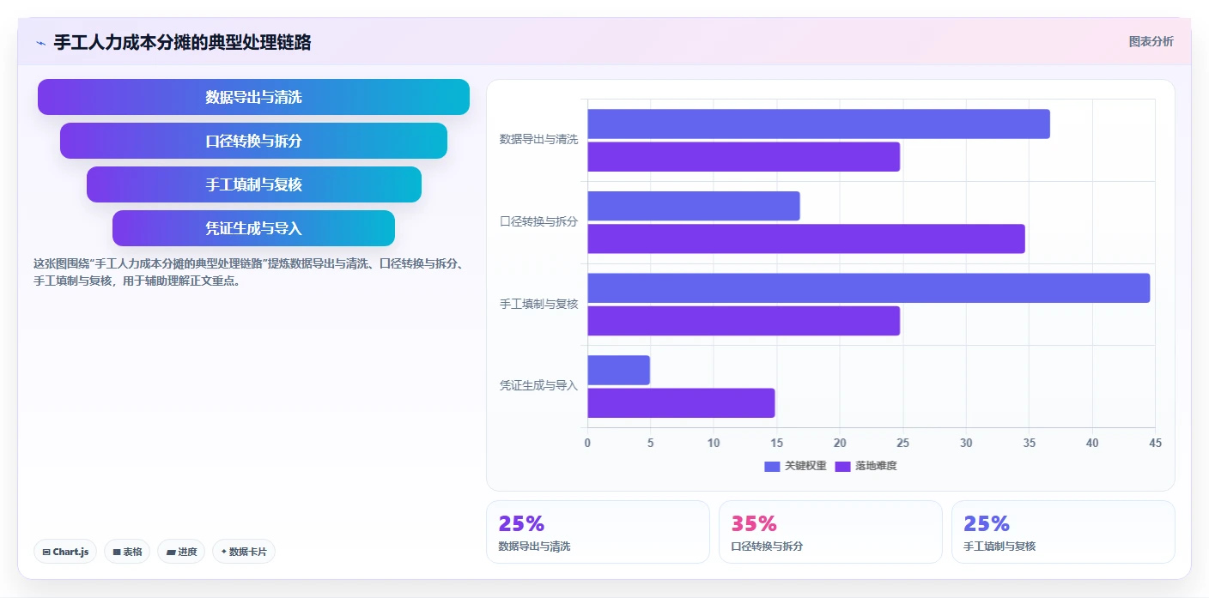Click the x-axis tick value 0
The image size is (1209, 598).
(x=587, y=443)
